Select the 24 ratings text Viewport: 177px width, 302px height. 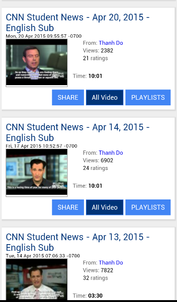coord(95,168)
